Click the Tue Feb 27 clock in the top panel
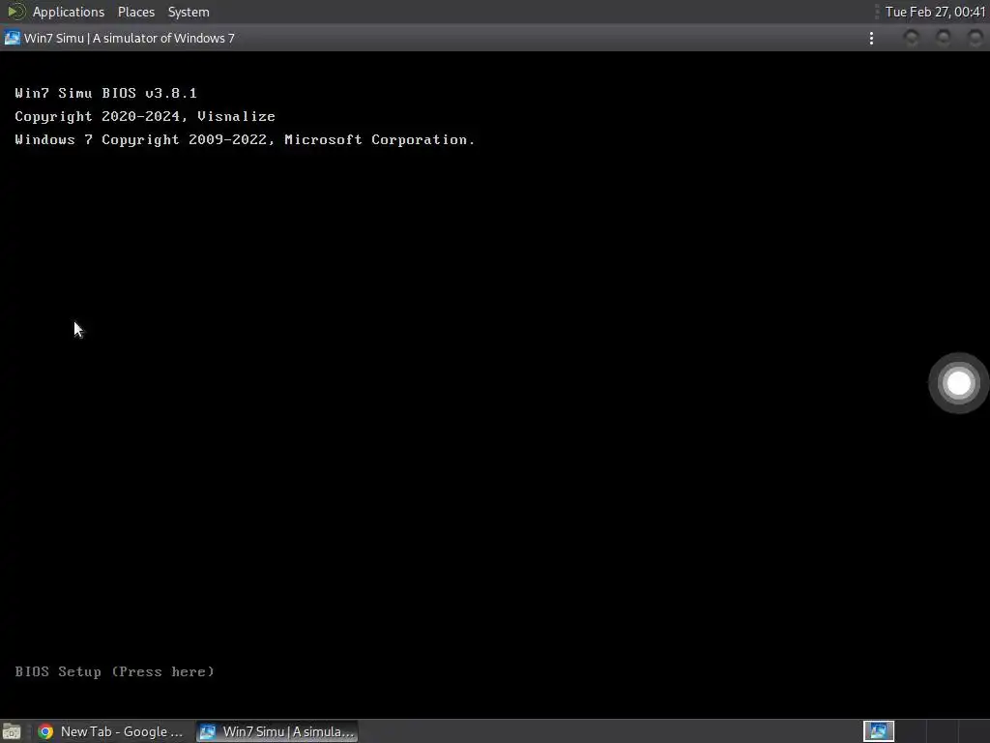Viewport: 990px width, 743px height. pyautogui.click(x=935, y=12)
